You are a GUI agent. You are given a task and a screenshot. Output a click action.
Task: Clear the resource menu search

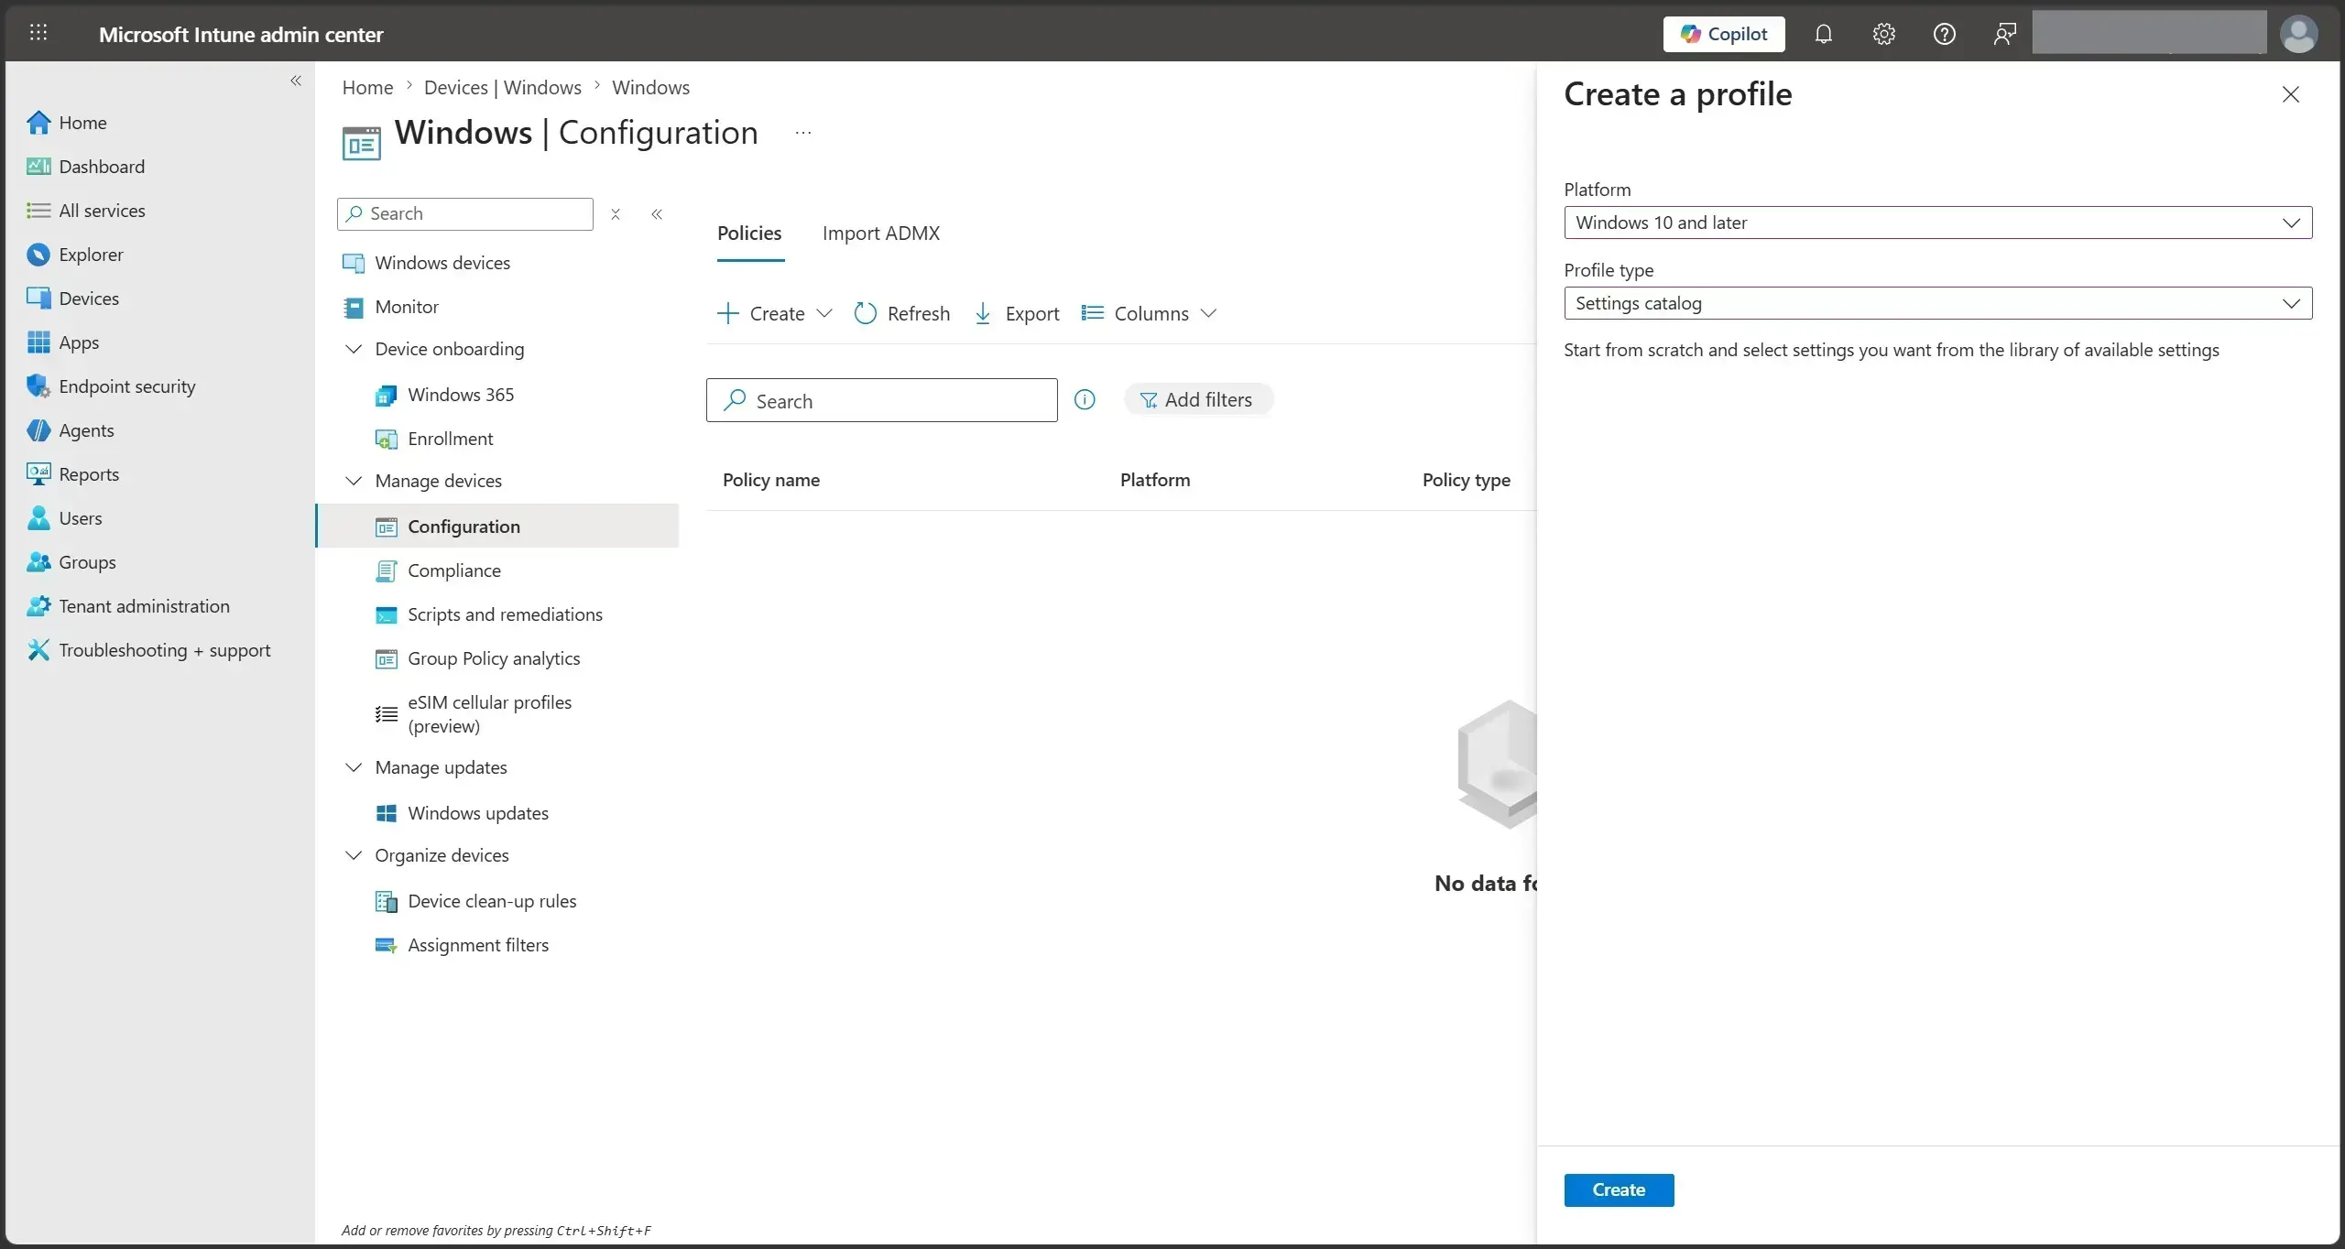point(616,214)
